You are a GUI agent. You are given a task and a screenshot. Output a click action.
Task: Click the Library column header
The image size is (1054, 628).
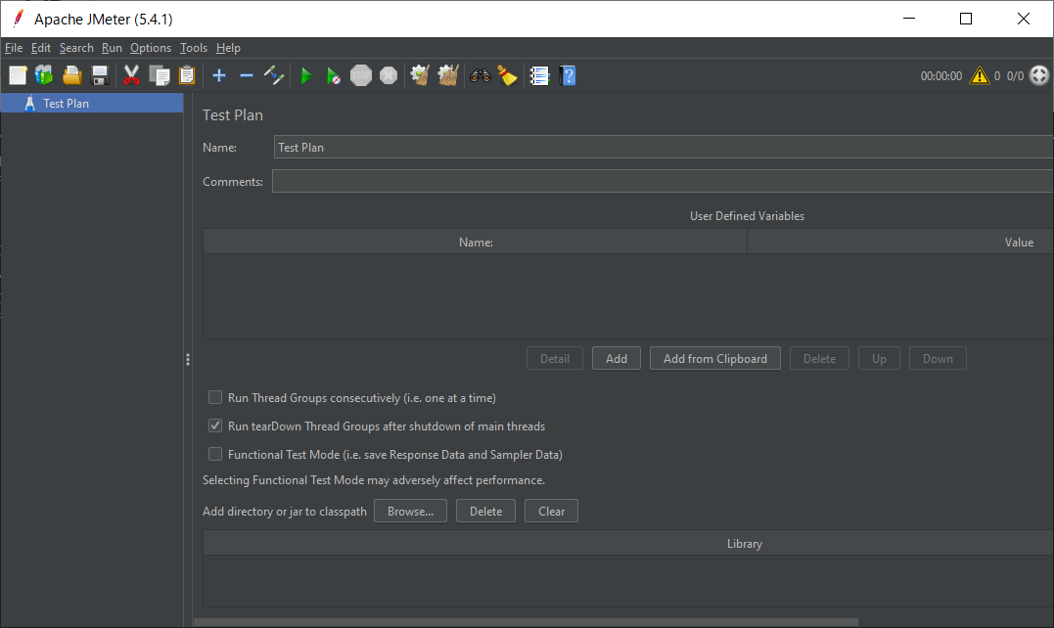pyautogui.click(x=744, y=543)
